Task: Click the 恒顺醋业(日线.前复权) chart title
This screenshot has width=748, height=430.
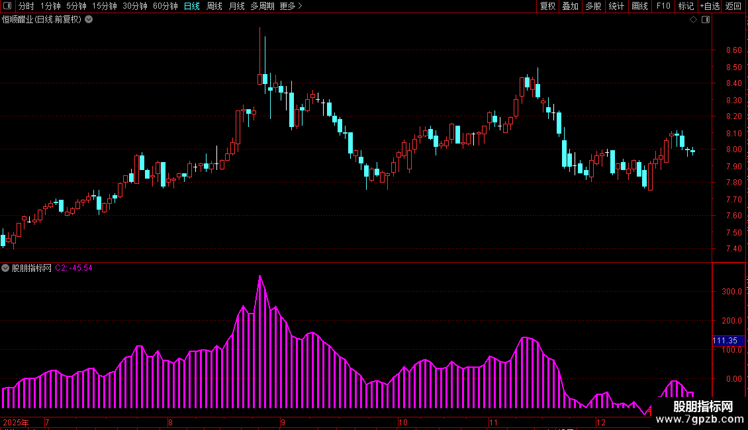Action: (x=42, y=20)
